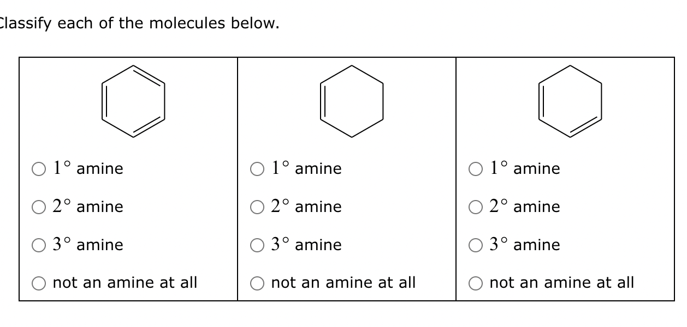Choose 'not an amine at all' for the first molecule

click(38, 283)
